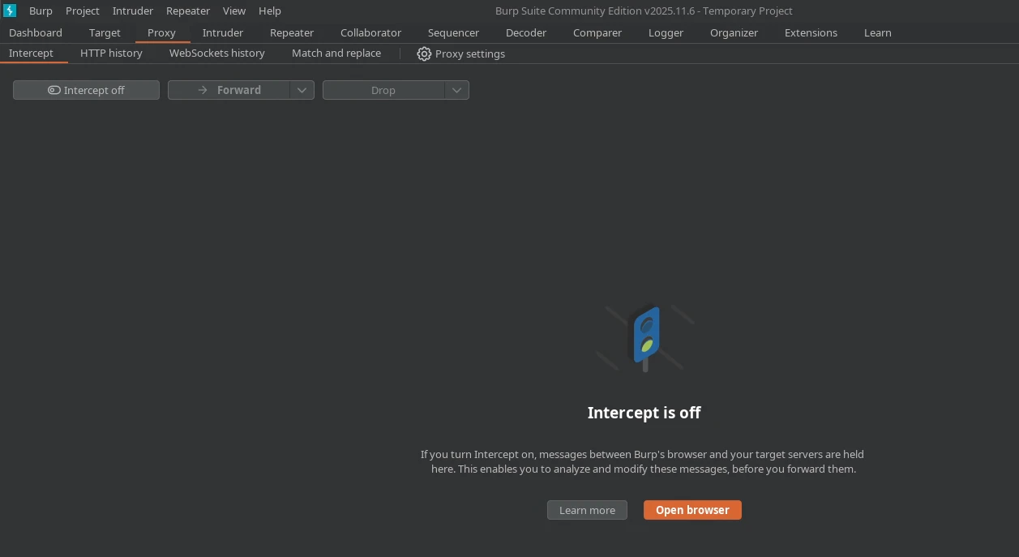The width and height of the screenshot is (1019, 557).
Task: Switch to the Intruder tool tab
Action: point(223,32)
